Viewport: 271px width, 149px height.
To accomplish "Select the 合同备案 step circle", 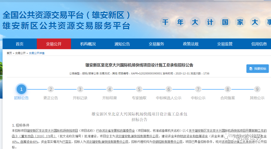I will coord(227,89).
